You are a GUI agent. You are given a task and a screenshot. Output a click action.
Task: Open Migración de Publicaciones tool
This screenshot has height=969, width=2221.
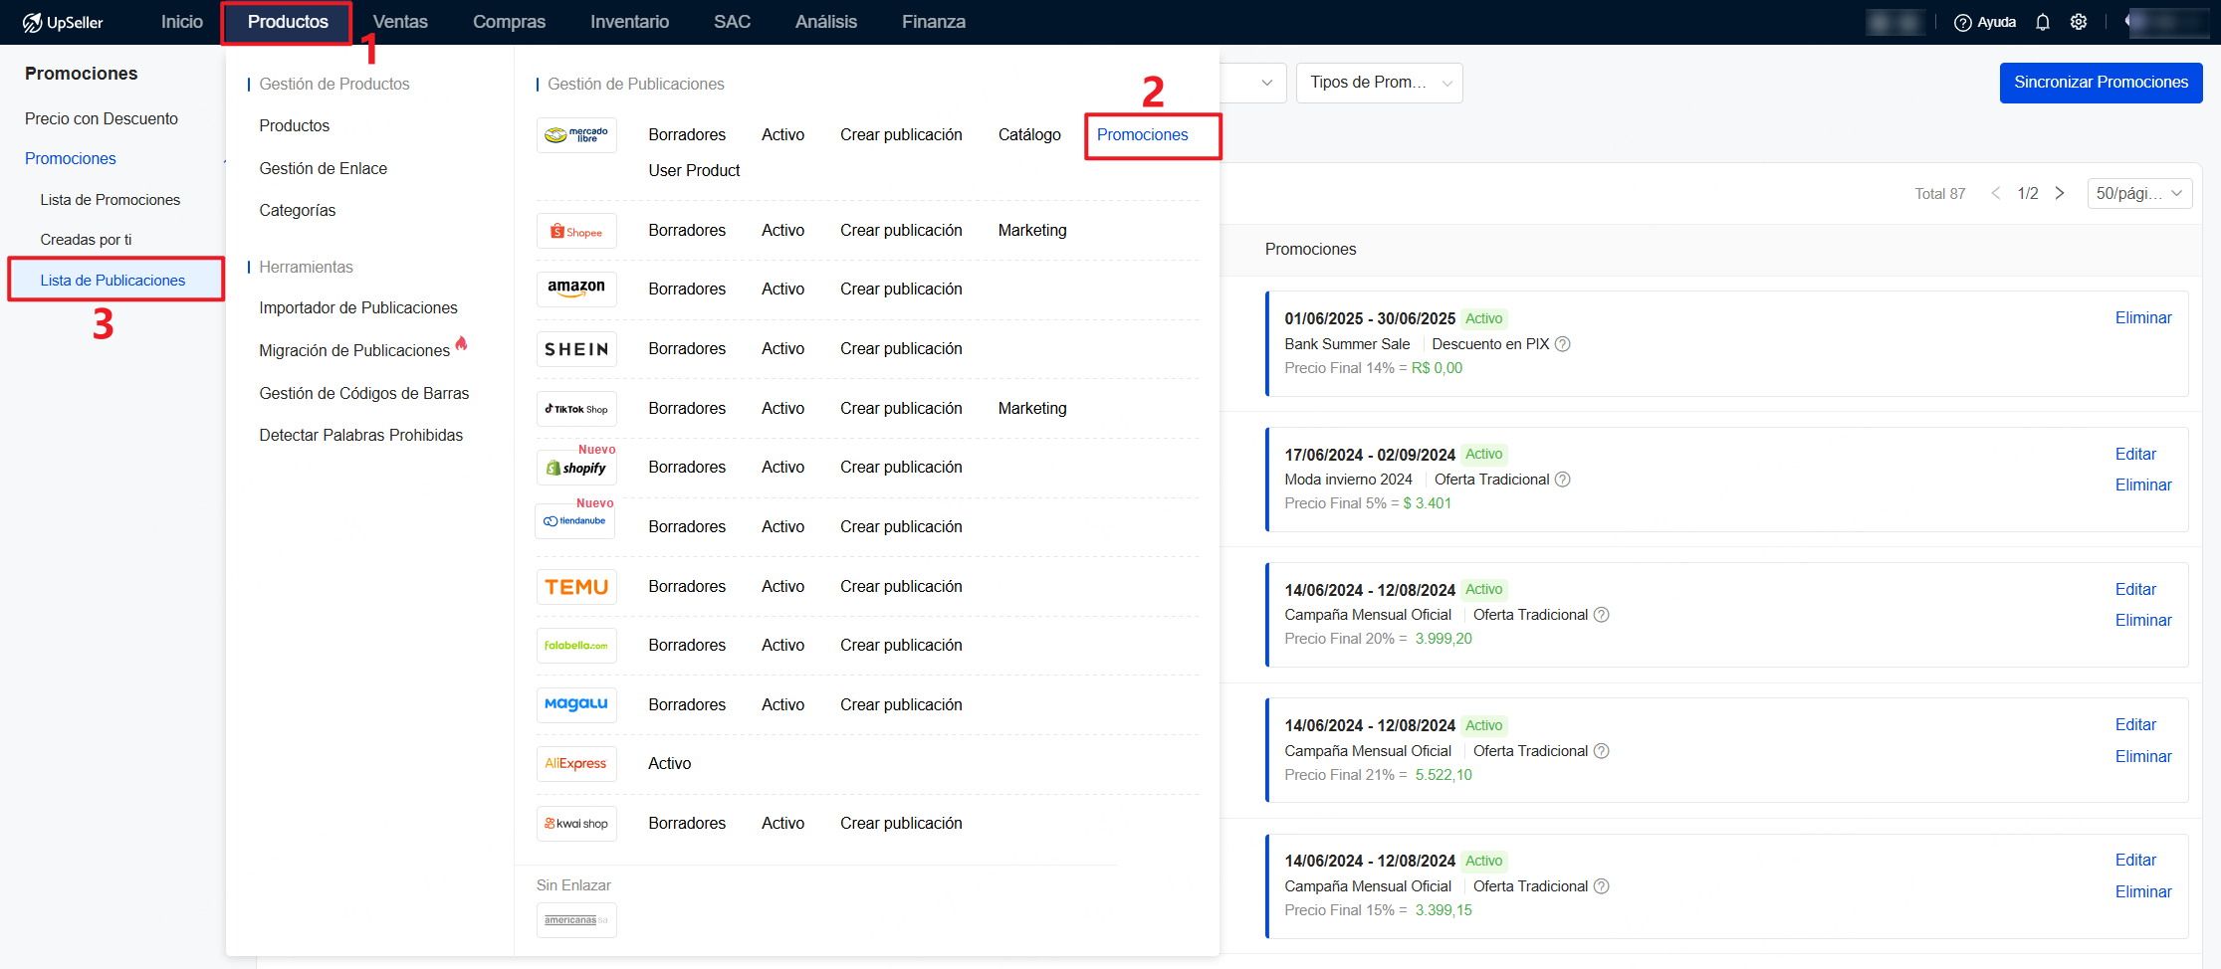pos(354,350)
